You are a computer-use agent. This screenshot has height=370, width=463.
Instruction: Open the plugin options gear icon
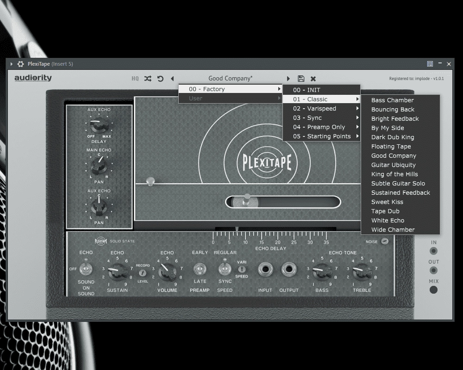(x=20, y=64)
